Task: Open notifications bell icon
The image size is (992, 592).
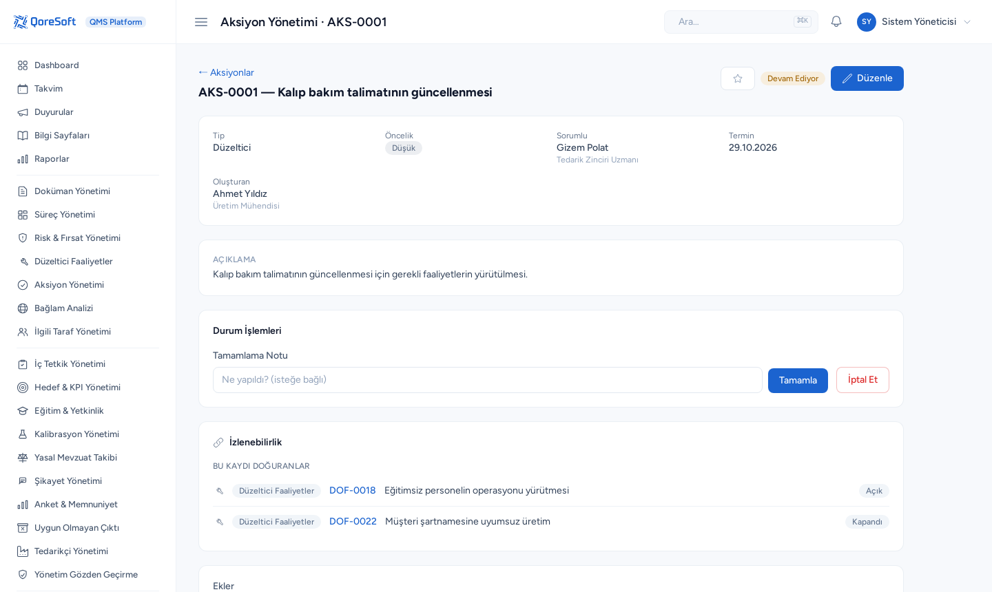Action: coord(836,22)
